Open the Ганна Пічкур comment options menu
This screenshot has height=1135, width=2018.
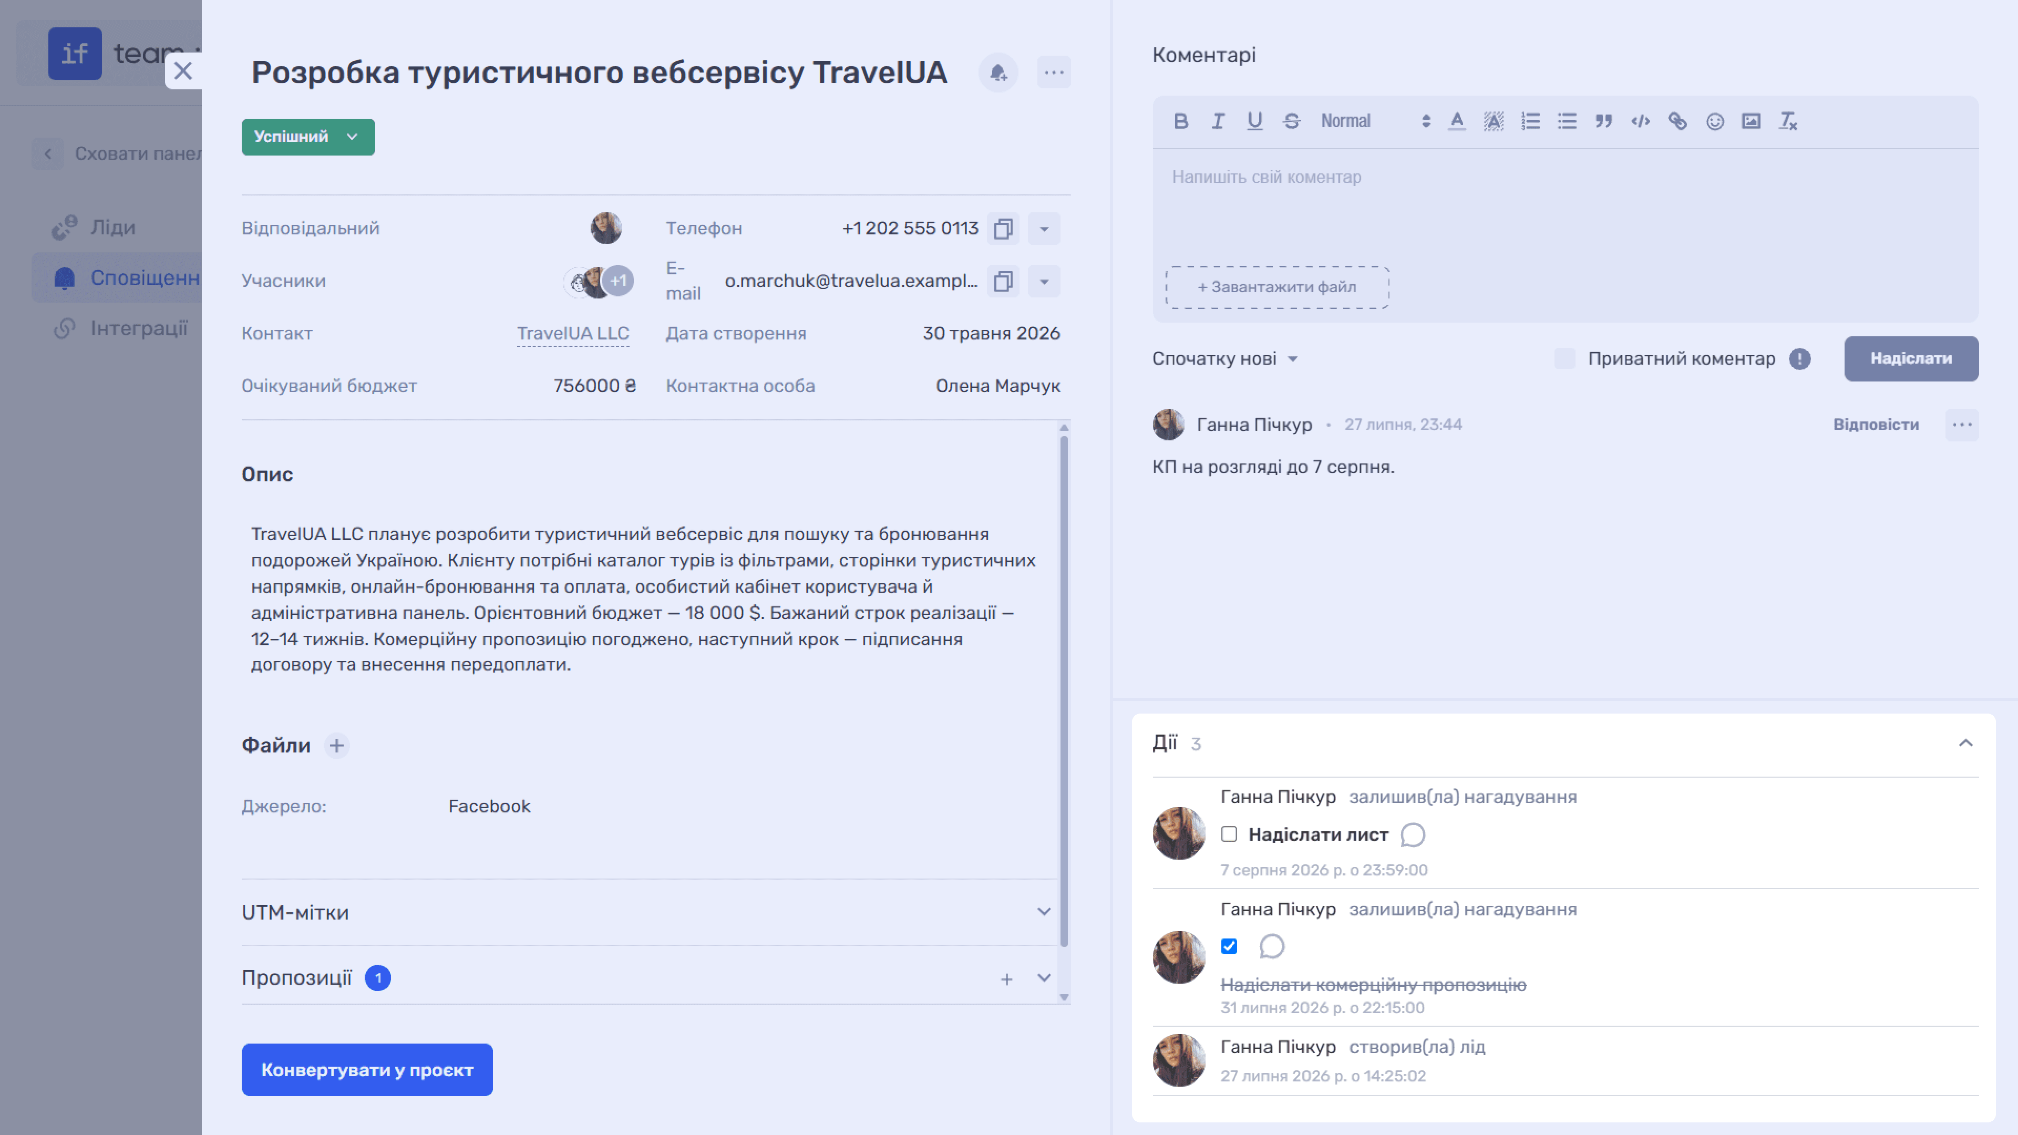[x=1962, y=425]
